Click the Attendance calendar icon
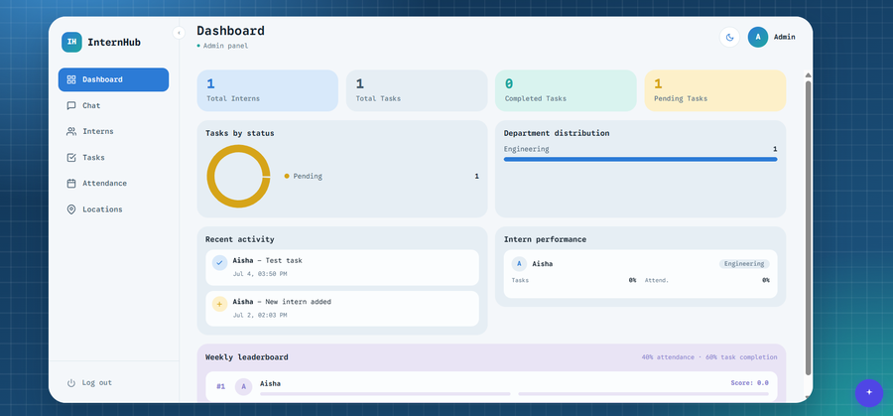This screenshot has height=416, width=893. pyautogui.click(x=71, y=184)
